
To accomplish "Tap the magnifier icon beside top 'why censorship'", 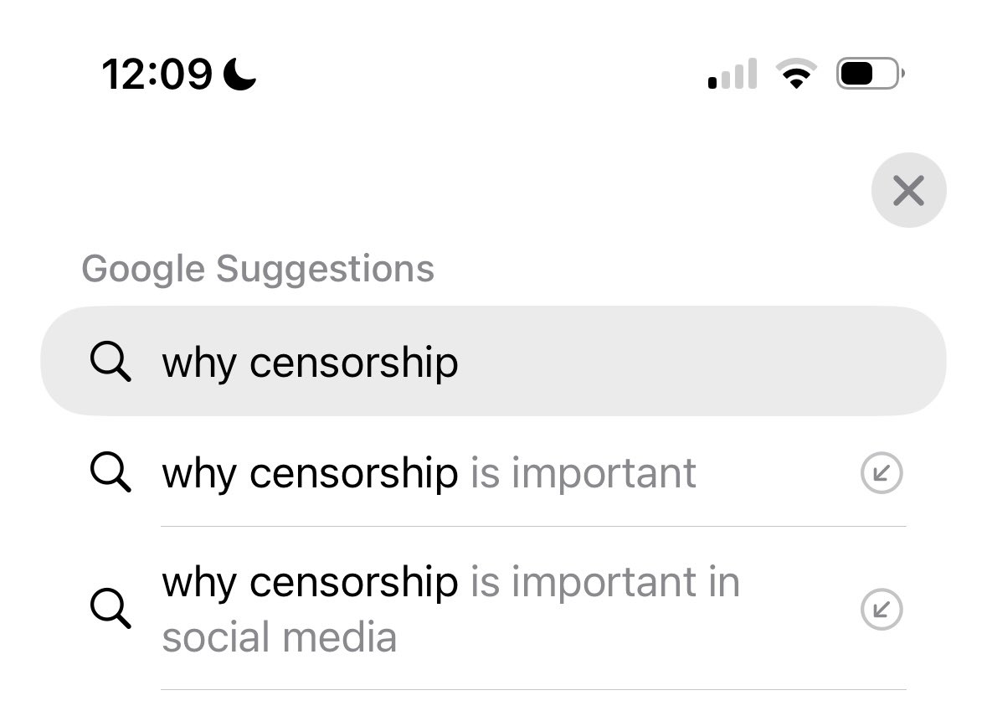I will pyautogui.click(x=110, y=363).
